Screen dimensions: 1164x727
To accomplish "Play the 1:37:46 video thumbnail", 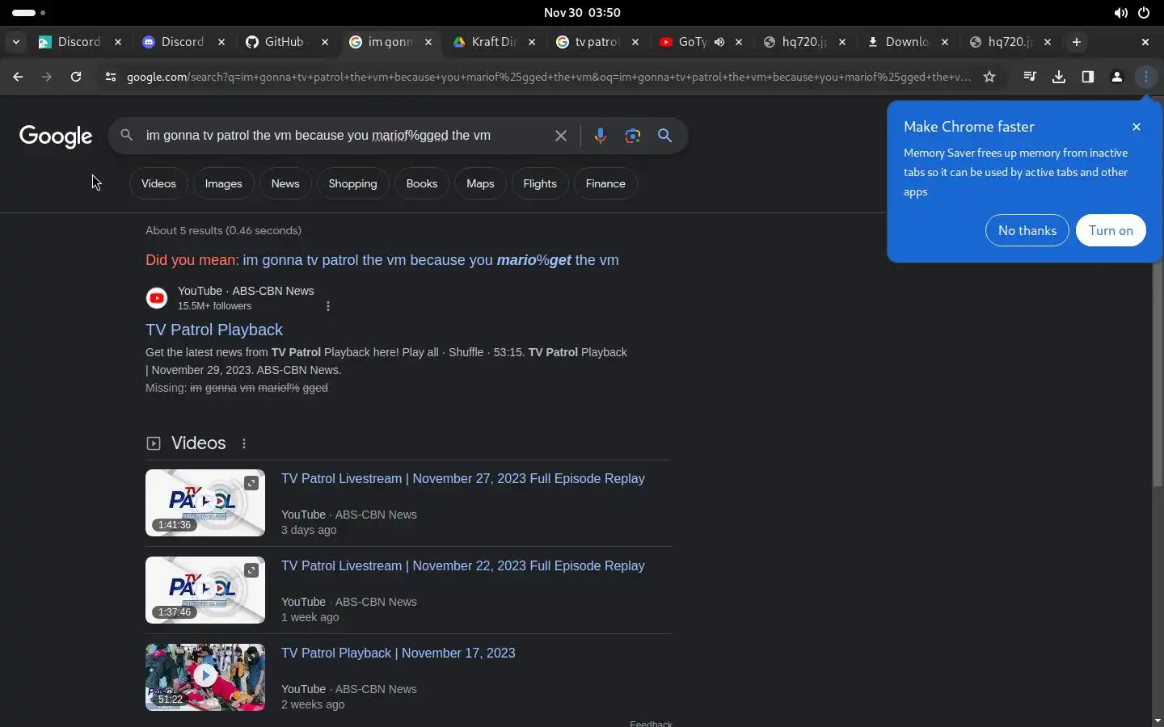I will tap(205, 590).
